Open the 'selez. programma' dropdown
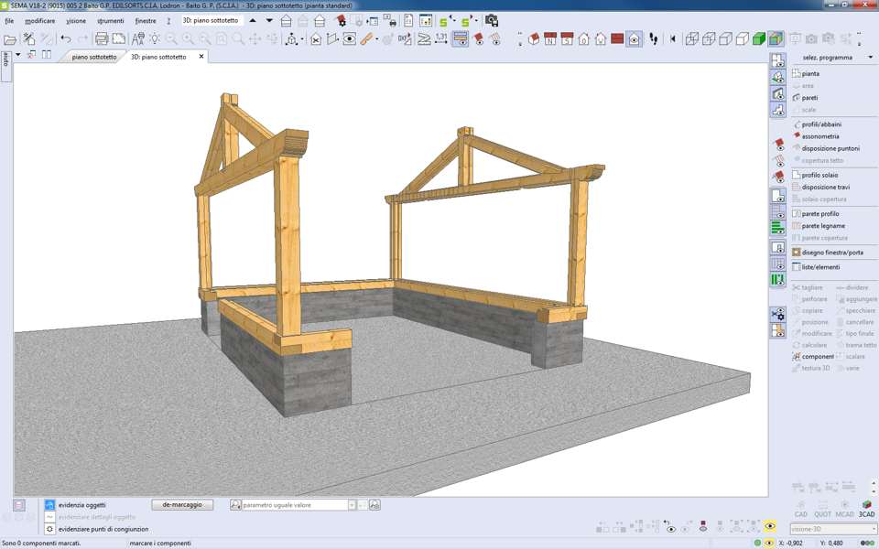This screenshot has width=879, height=549. [870, 58]
